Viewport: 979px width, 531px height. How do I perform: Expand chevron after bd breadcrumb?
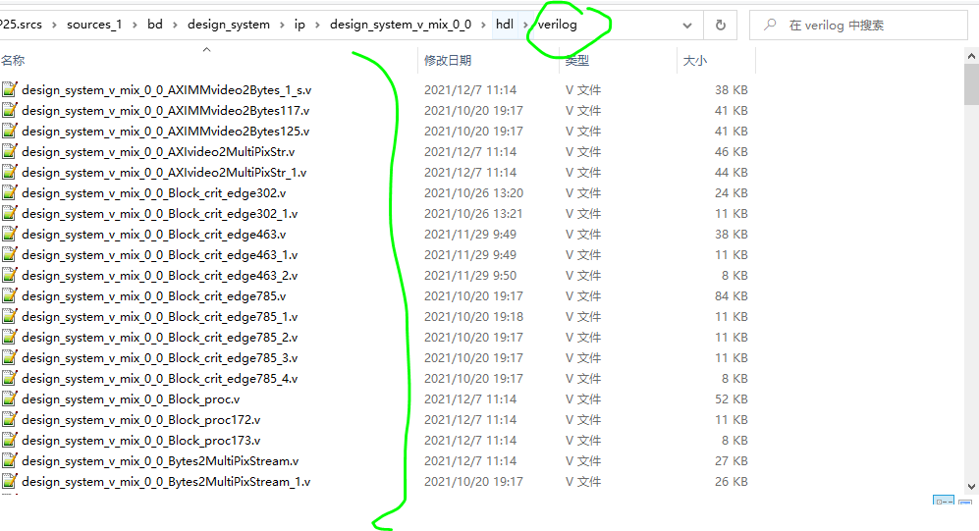(174, 25)
